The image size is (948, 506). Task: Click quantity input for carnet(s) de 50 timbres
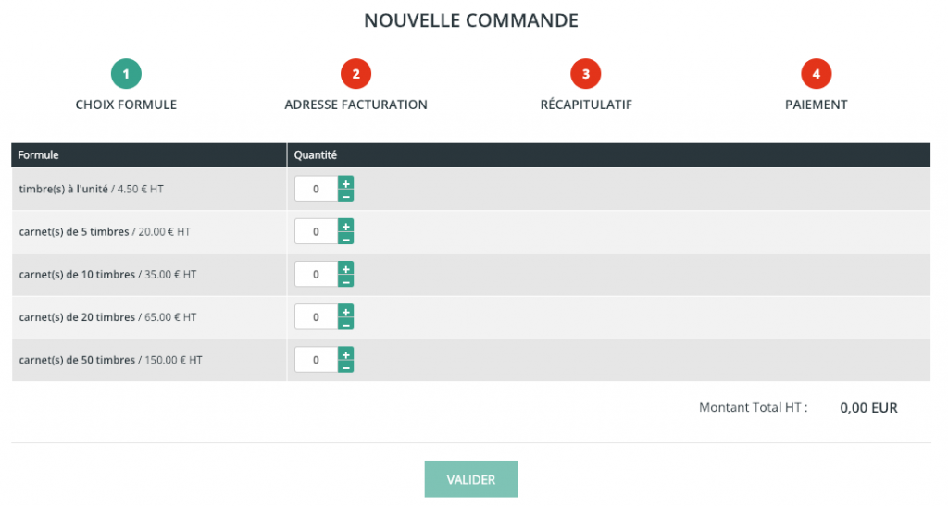[317, 360]
